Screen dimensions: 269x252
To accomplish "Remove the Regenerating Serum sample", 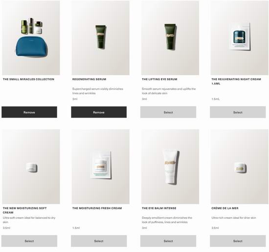I will click(99, 112).
